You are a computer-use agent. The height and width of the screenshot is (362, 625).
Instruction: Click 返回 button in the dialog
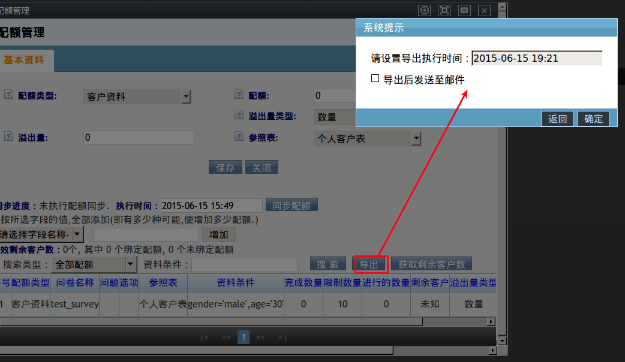point(557,119)
